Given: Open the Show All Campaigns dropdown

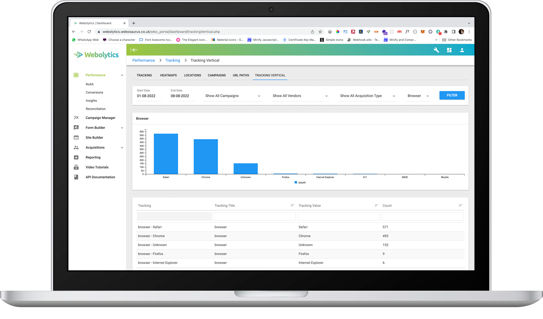Looking at the screenshot, I should coord(232,95).
